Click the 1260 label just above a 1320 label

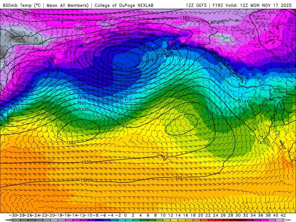tap(25, 88)
